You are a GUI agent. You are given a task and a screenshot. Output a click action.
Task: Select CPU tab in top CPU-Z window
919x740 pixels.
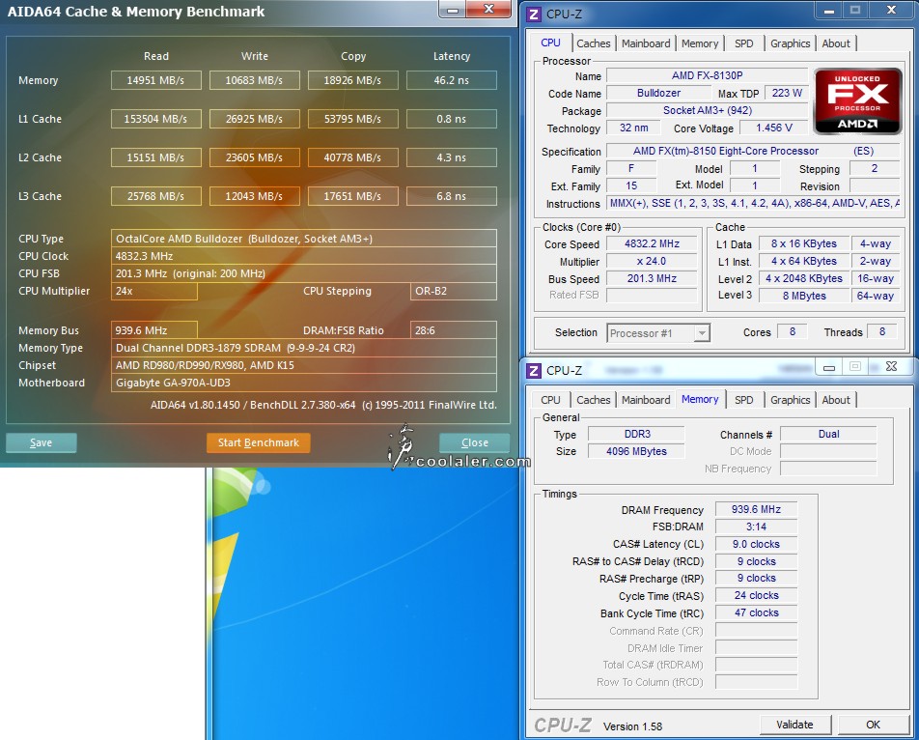[x=550, y=43]
